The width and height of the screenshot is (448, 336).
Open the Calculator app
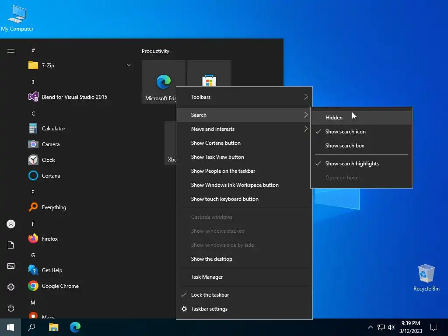tap(80, 129)
